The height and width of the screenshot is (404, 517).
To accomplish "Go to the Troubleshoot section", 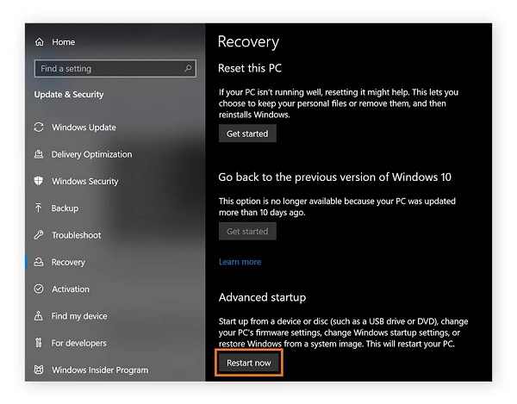I will (76, 235).
